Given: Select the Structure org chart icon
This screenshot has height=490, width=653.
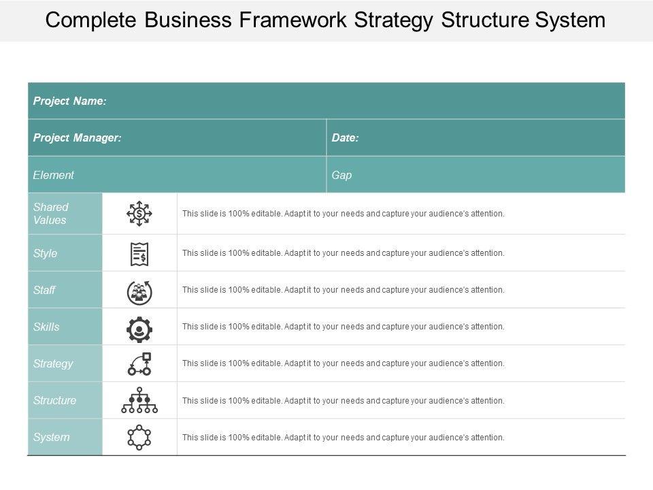Looking at the screenshot, I should click(x=139, y=401).
